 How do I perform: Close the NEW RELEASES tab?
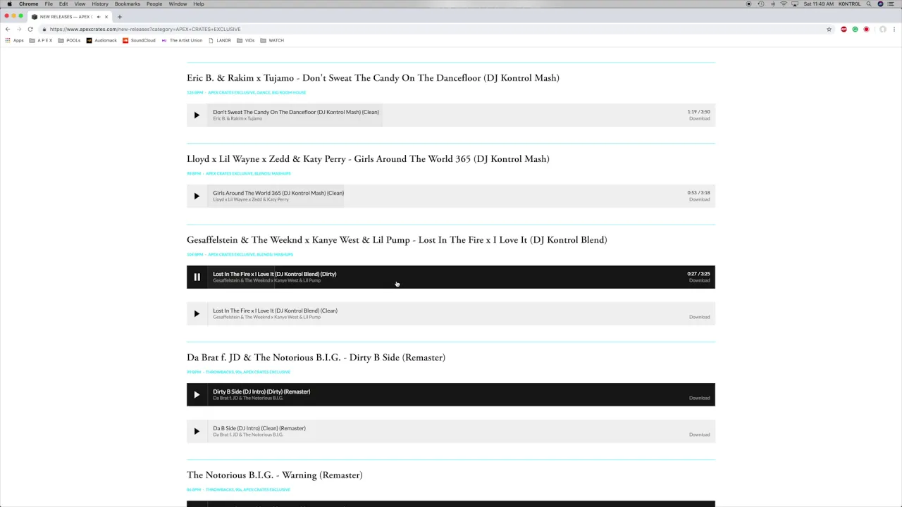(106, 16)
